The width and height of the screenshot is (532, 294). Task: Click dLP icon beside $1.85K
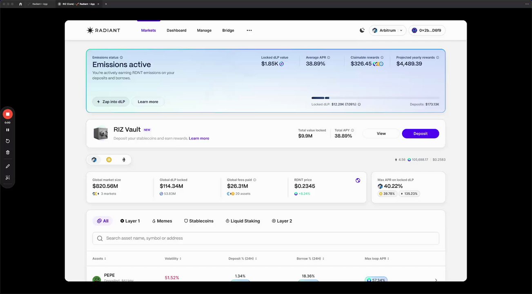click(x=281, y=64)
